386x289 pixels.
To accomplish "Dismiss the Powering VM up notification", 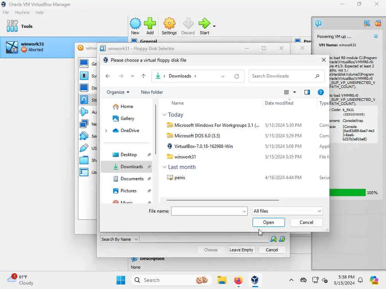I will [x=376, y=36].
